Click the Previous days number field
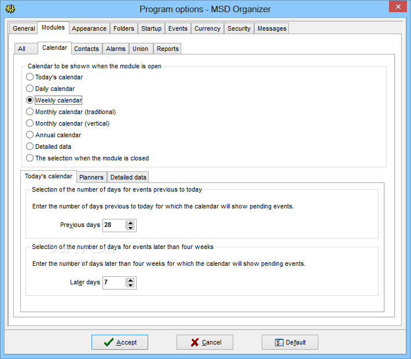Viewport: 411px width, 359px height. point(114,225)
